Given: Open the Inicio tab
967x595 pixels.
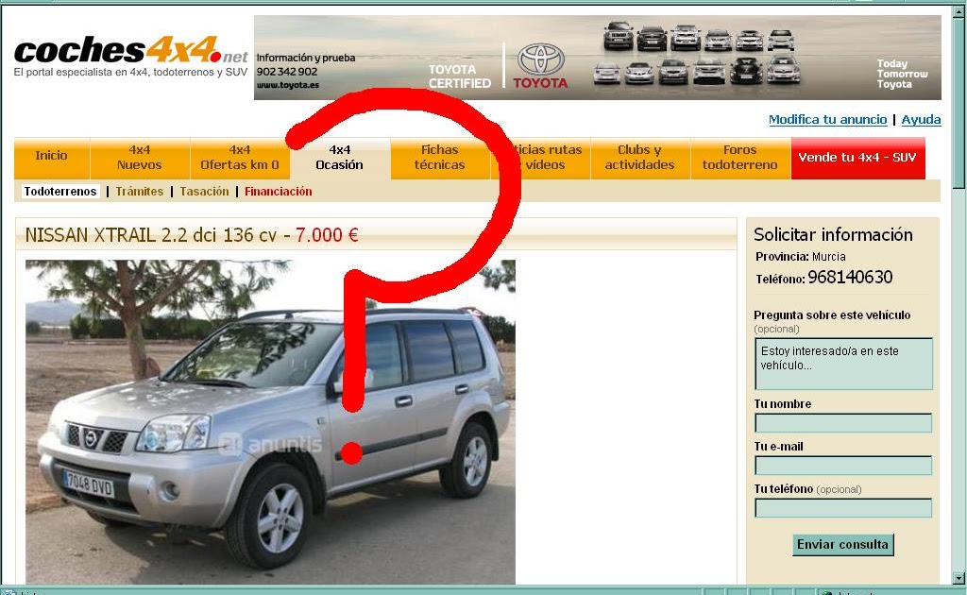Looking at the screenshot, I should click(52, 158).
